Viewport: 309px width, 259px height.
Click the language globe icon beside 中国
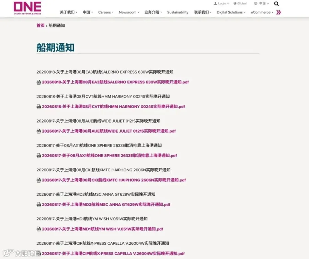tap(255, 3)
